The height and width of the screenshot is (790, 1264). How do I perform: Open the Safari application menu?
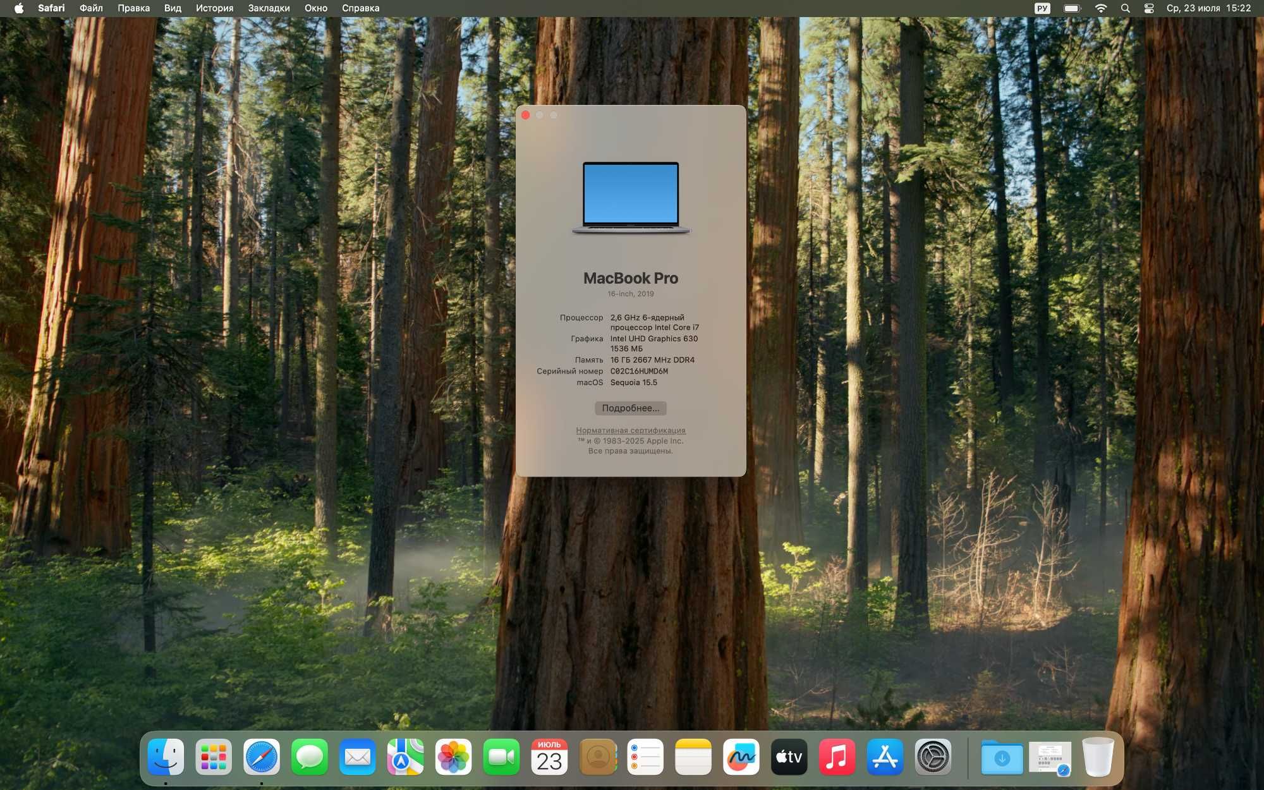[51, 8]
